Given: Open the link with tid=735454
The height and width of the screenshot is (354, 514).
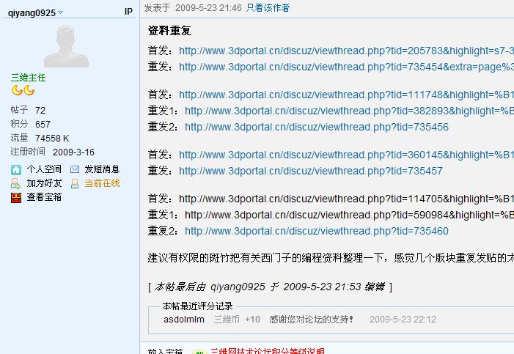Looking at the screenshot, I should pyautogui.click(x=347, y=67).
